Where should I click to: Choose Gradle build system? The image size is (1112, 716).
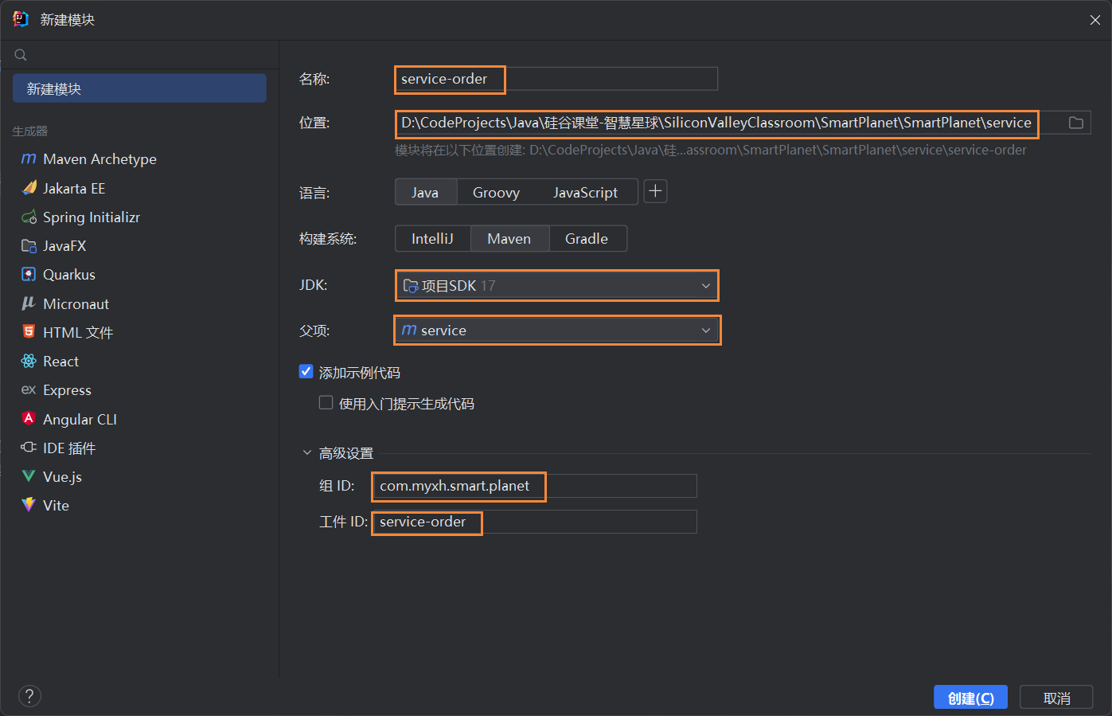587,238
